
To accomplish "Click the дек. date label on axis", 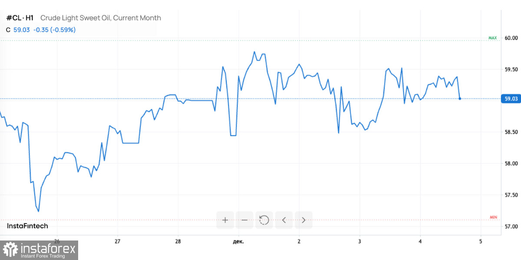I will click(x=238, y=241).
